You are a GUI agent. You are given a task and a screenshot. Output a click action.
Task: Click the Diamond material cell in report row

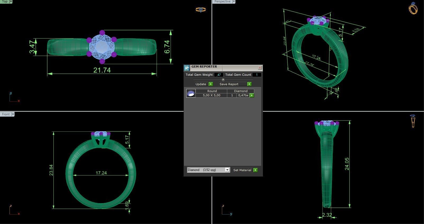241,91
